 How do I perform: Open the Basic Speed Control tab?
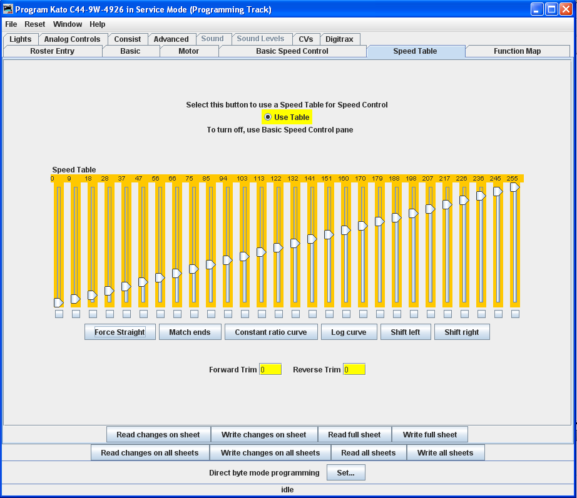(x=292, y=51)
